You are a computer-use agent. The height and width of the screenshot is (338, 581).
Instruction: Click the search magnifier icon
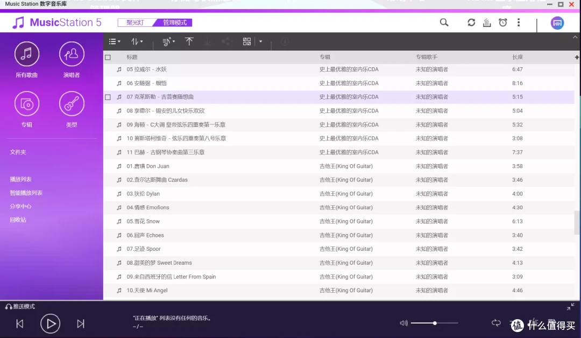[x=444, y=23]
